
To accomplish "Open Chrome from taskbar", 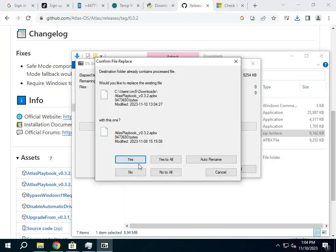I will 56,245.
